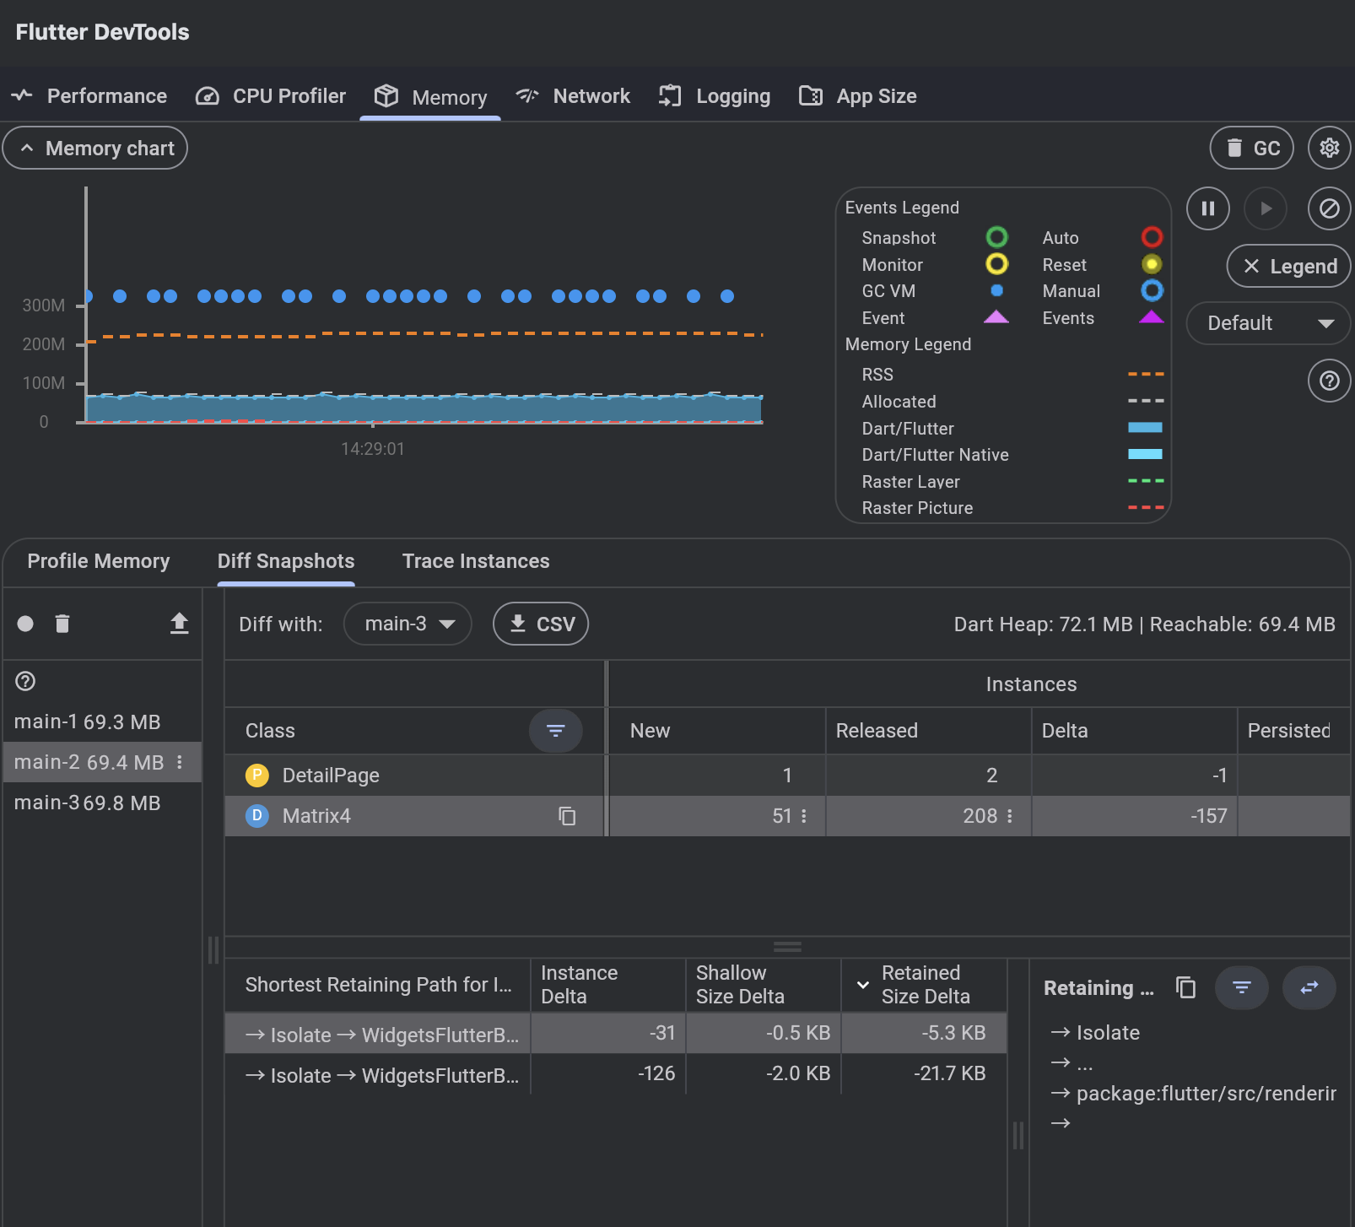Open the Default chart interval dropdown
Screen dimensions: 1355x1227
pos(1268,323)
